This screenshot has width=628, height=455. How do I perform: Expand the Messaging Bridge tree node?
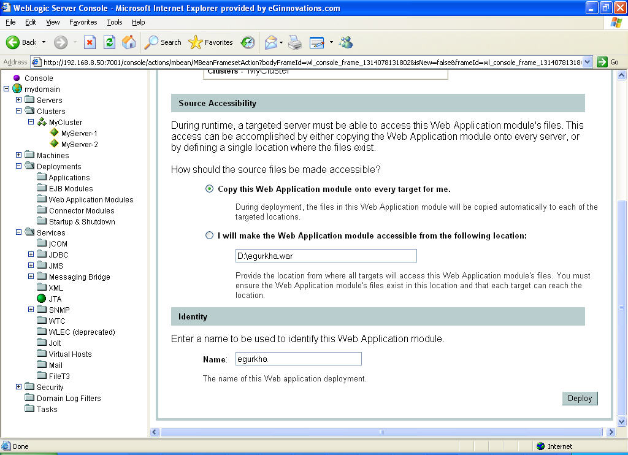pyautogui.click(x=31, y=276)
